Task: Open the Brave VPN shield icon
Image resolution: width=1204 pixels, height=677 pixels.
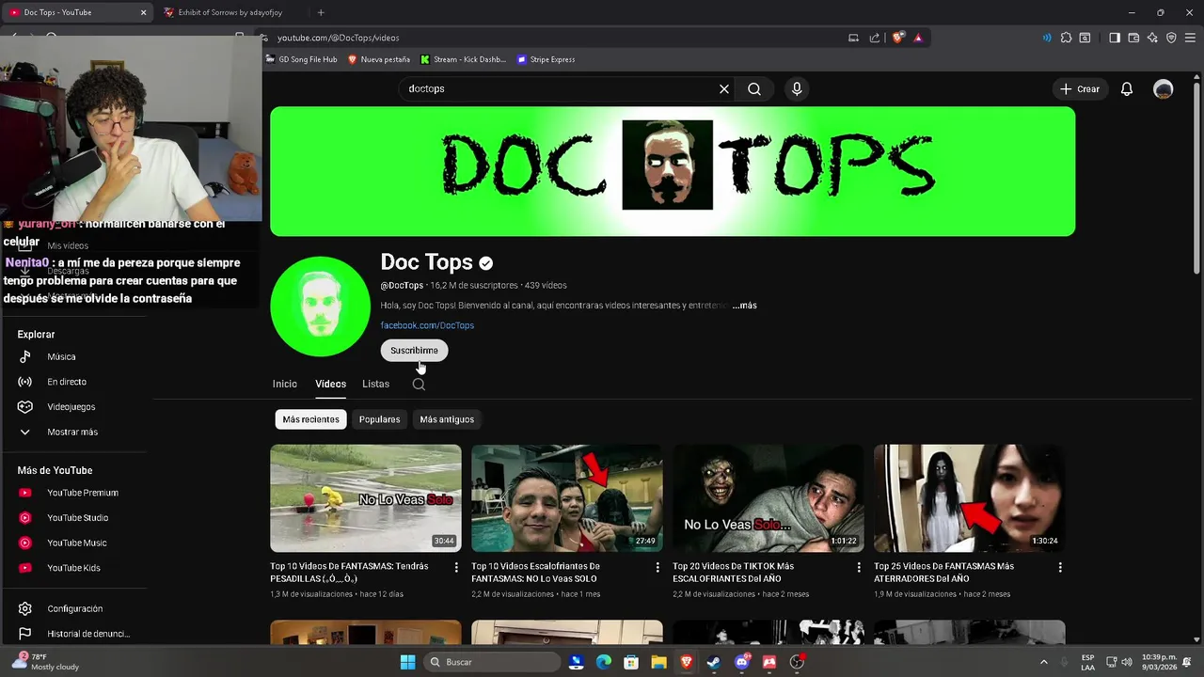Action: click(1171, 38)
